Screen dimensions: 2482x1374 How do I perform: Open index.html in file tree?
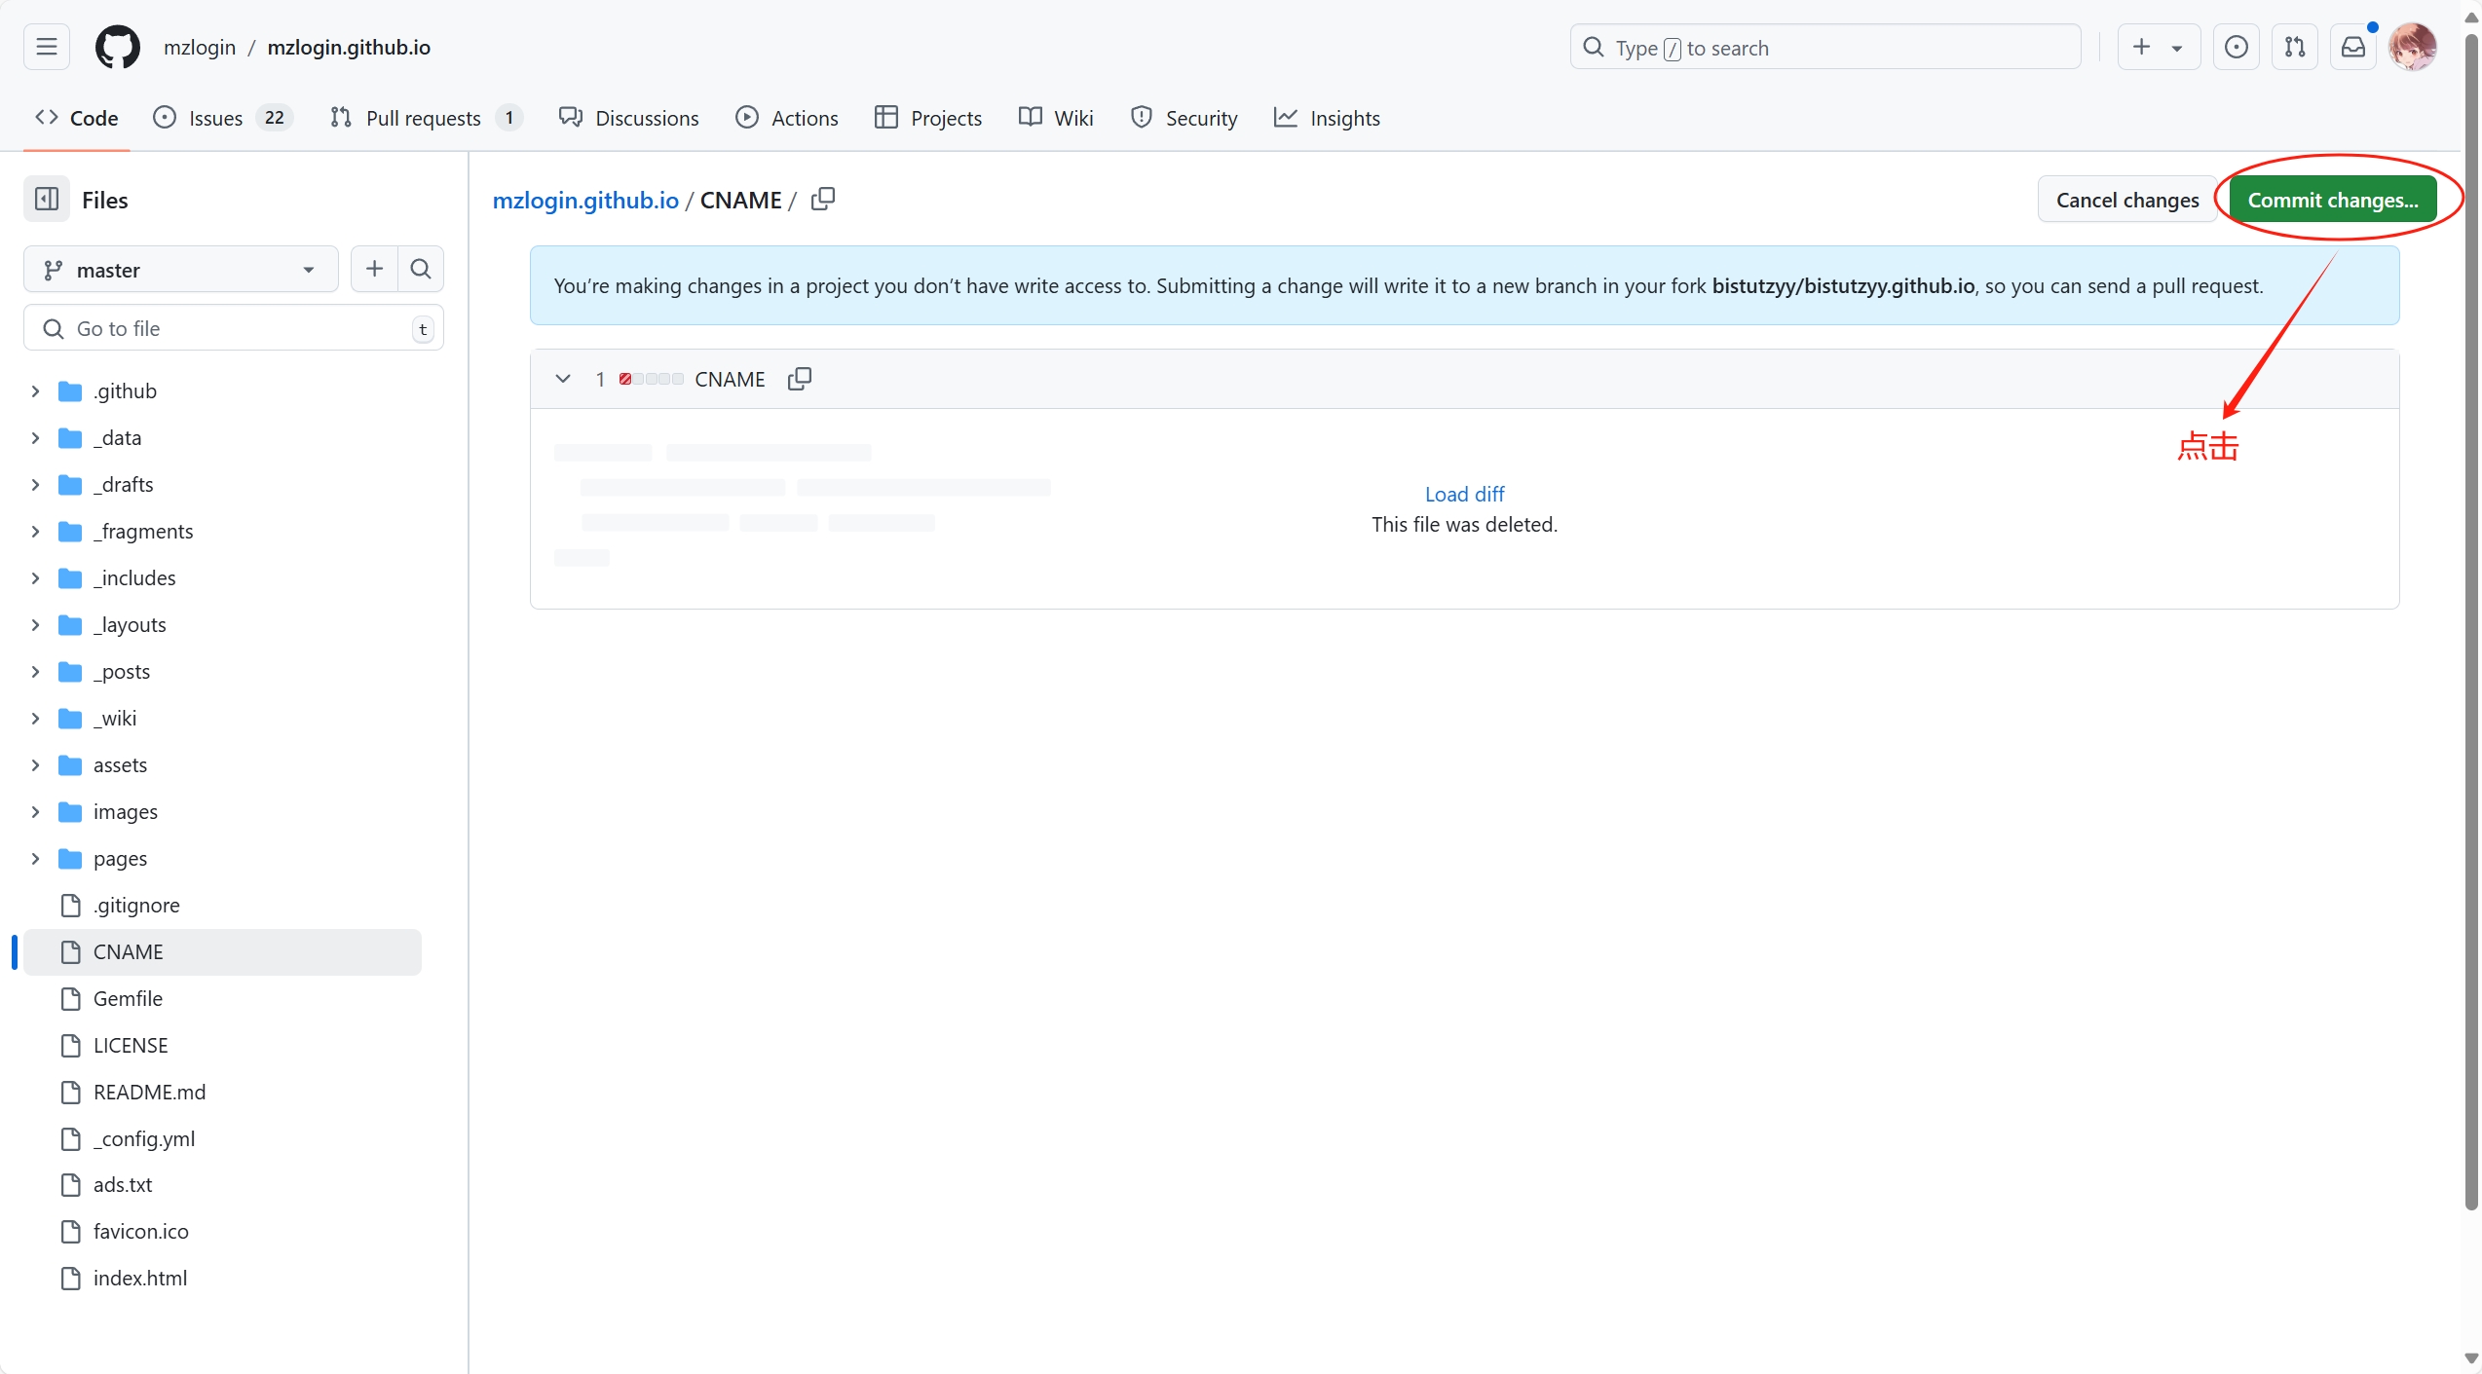(222, 1278)
